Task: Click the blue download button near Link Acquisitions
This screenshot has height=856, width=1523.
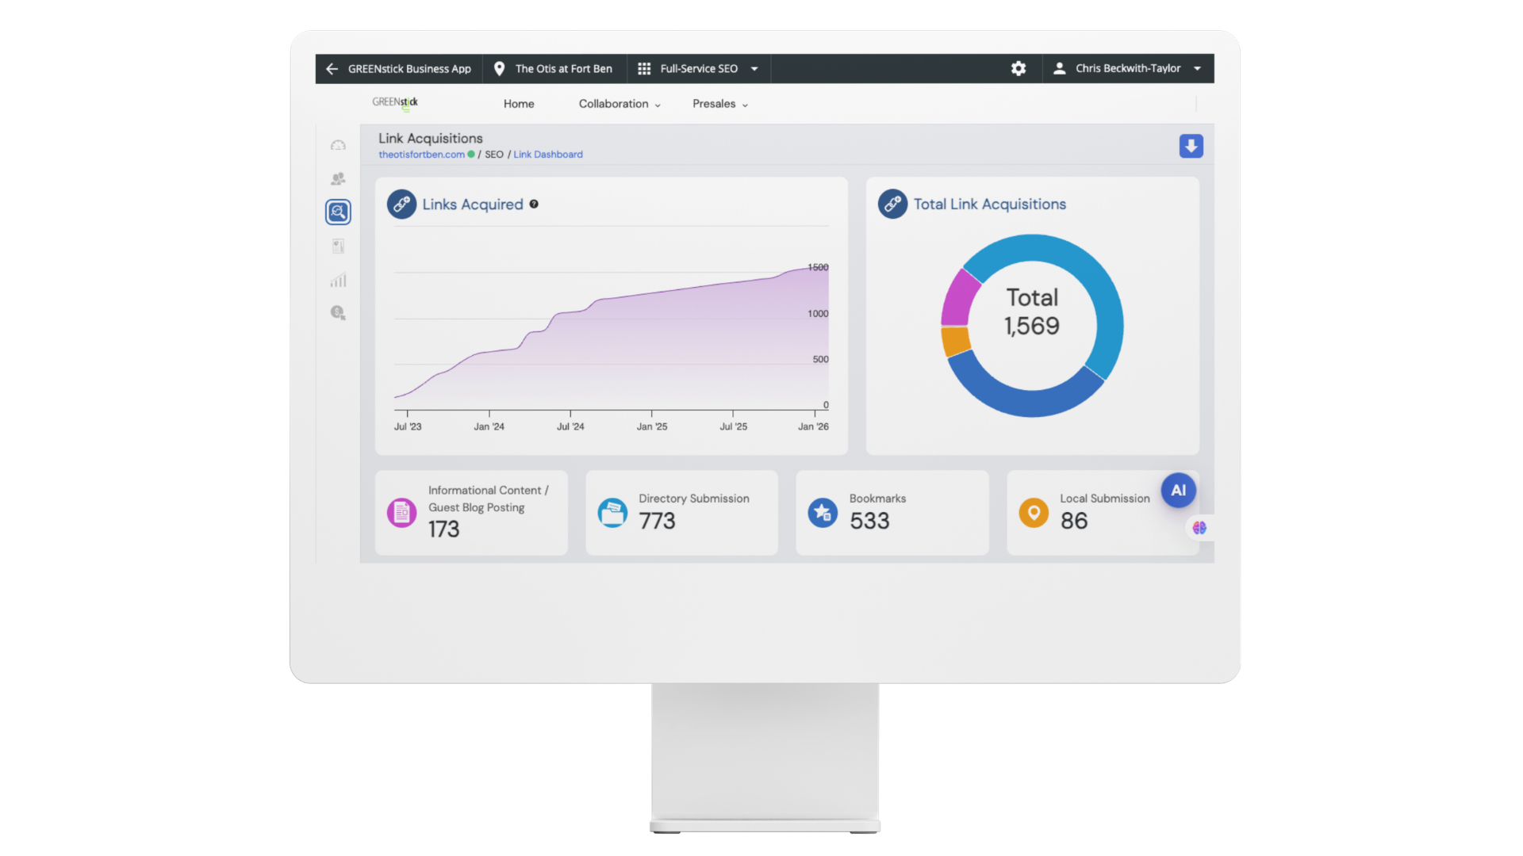Action: (x=1191, y=146)
